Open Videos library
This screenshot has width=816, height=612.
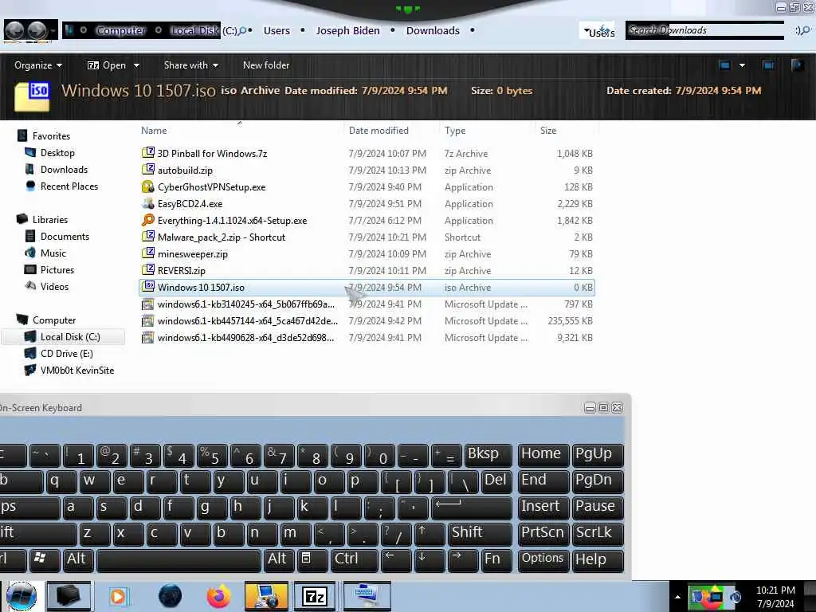tap(54, 286)
